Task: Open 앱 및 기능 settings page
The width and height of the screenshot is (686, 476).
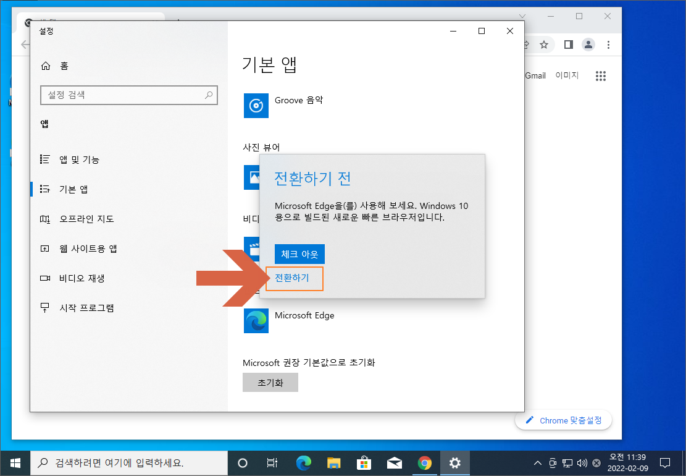Action: 79,159
